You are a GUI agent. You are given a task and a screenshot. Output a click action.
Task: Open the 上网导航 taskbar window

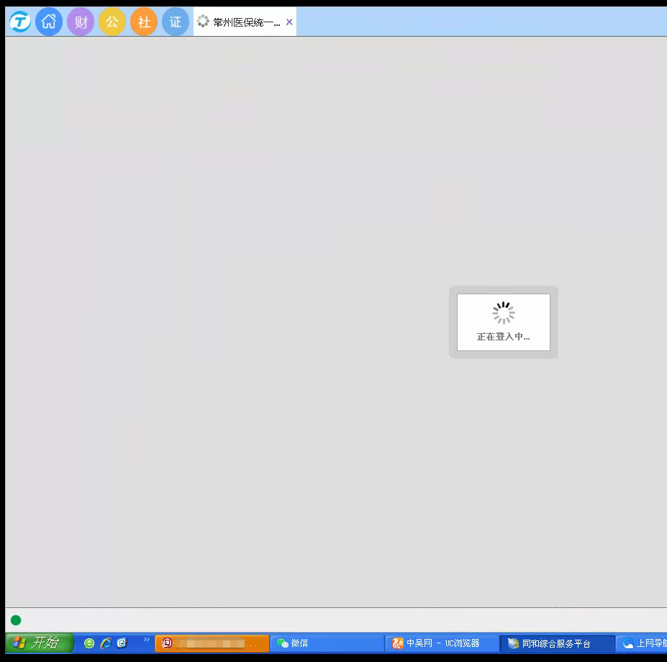644,643
